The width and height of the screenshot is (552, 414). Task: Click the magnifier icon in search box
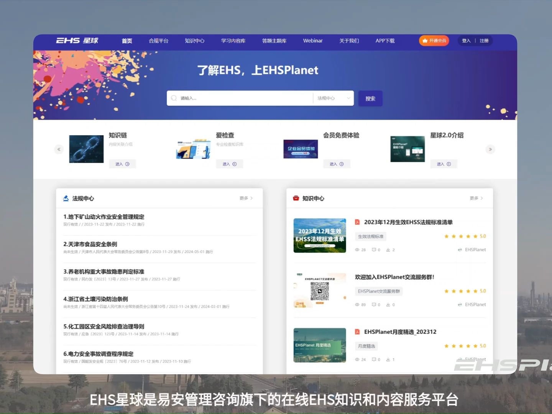click(x=174, y=98)
